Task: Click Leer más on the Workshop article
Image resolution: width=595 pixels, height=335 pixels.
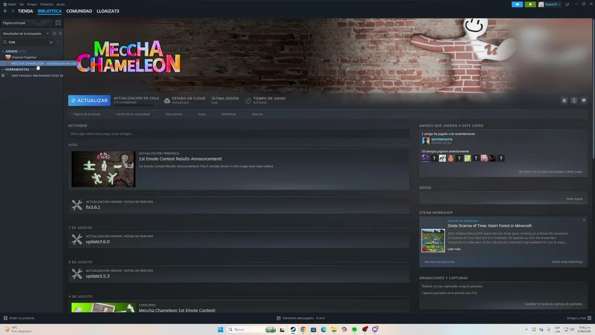Action: (x=454, y=249)
